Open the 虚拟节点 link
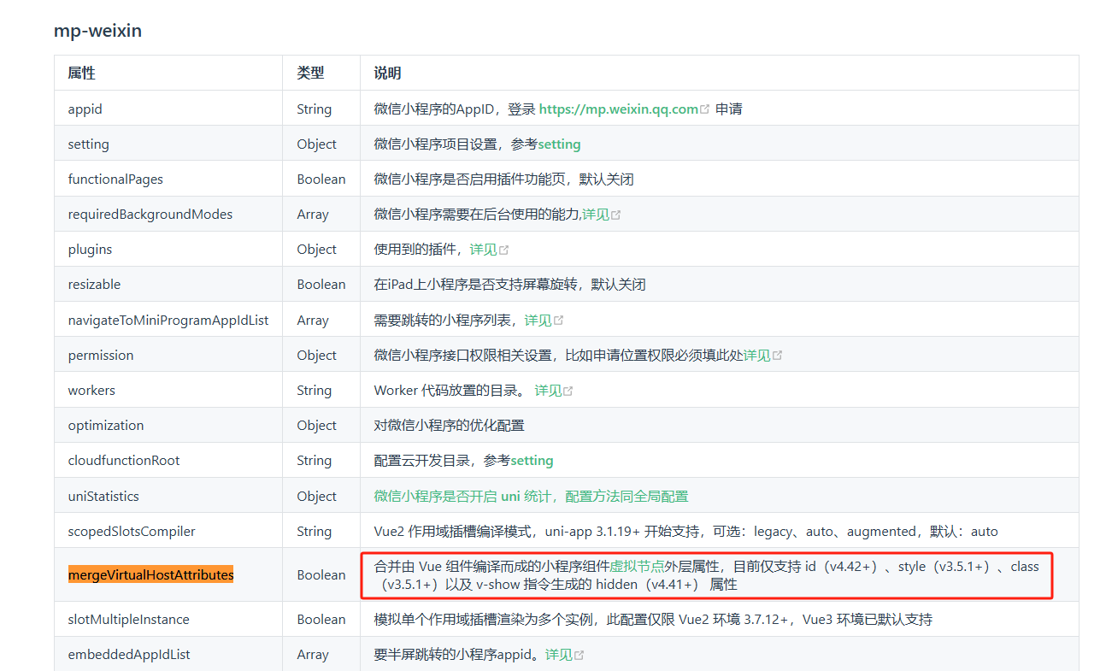Screen dimensions: 1106x671 (x=638, y=566)
